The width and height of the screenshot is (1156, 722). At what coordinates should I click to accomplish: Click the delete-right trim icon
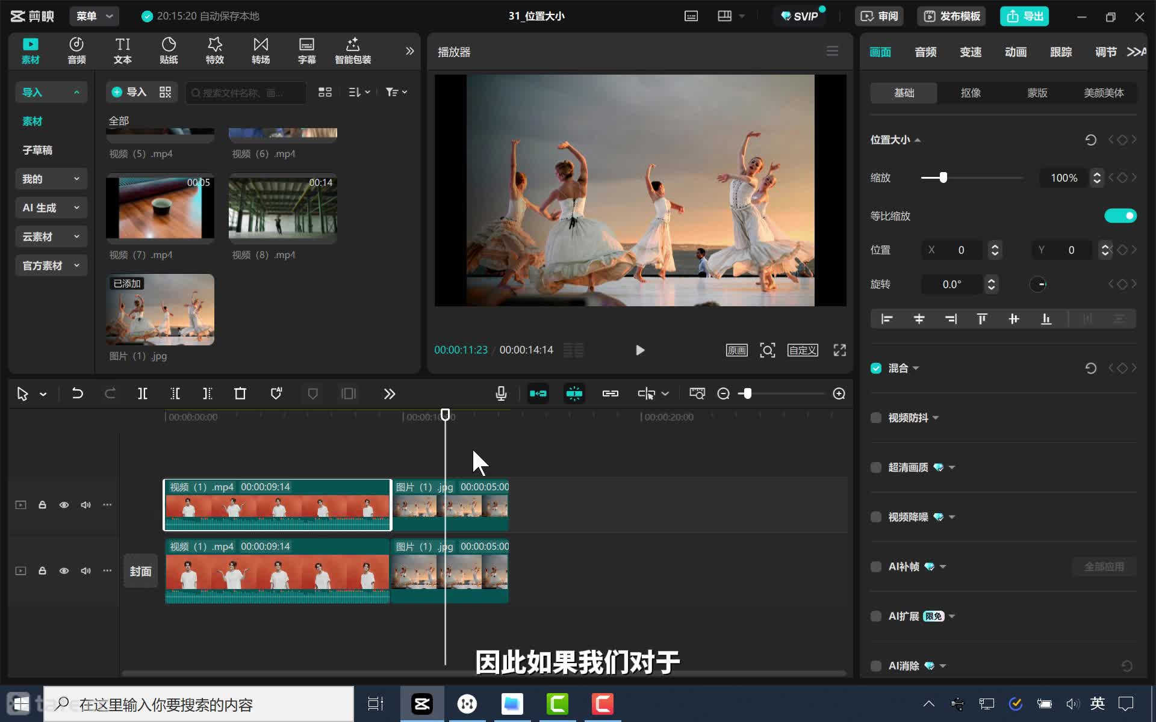point(208,393)
